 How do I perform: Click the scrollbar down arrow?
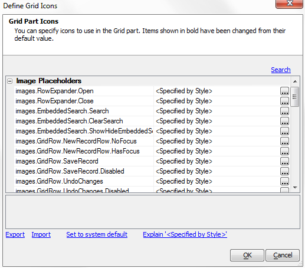[x=295, y=188]
